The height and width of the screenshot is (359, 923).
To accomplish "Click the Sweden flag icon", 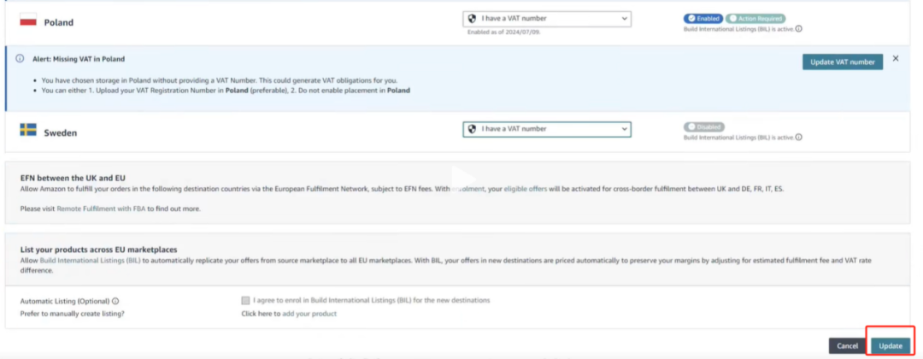I will coord(28,129).
